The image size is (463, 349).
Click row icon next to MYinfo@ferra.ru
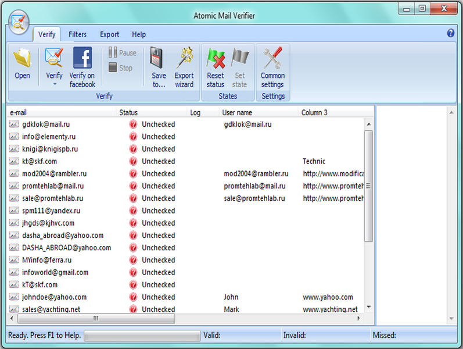click(x=13, y=260)
